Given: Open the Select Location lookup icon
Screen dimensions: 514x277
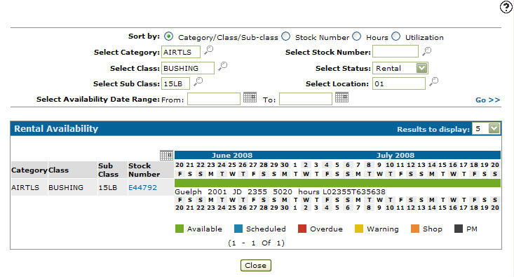Looking at the screenshot, I should 433,81.
